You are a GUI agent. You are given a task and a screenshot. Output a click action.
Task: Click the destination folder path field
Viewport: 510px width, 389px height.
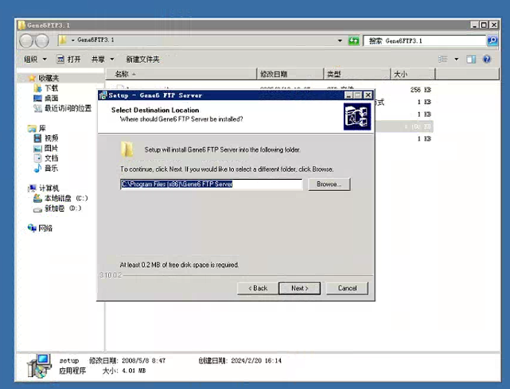point(211,184)
